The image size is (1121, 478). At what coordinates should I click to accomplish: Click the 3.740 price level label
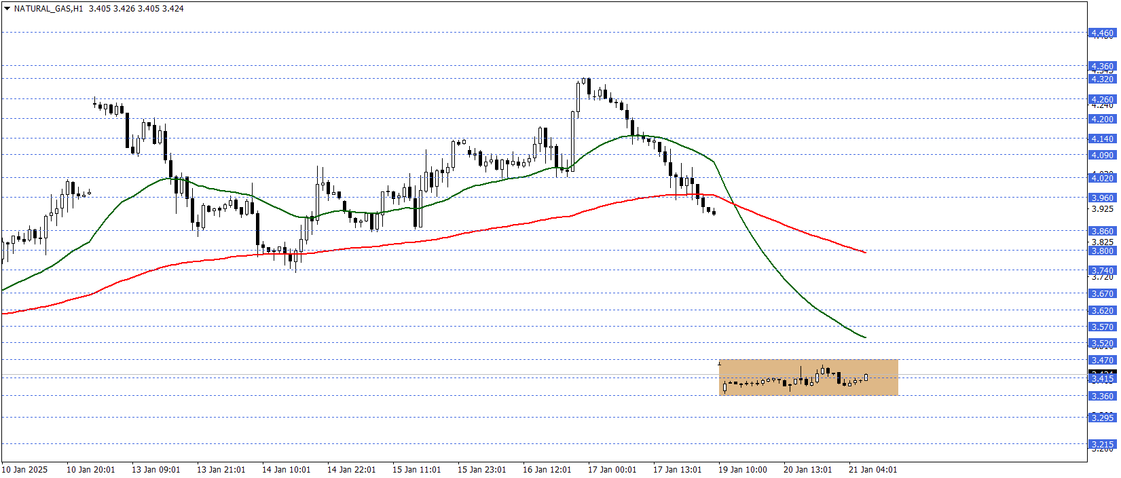click(1102, 270)
